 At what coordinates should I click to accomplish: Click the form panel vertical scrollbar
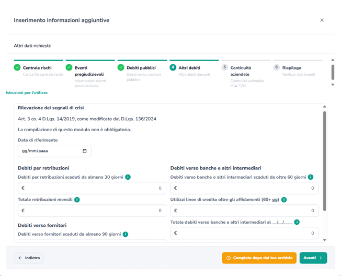[324, 161]
